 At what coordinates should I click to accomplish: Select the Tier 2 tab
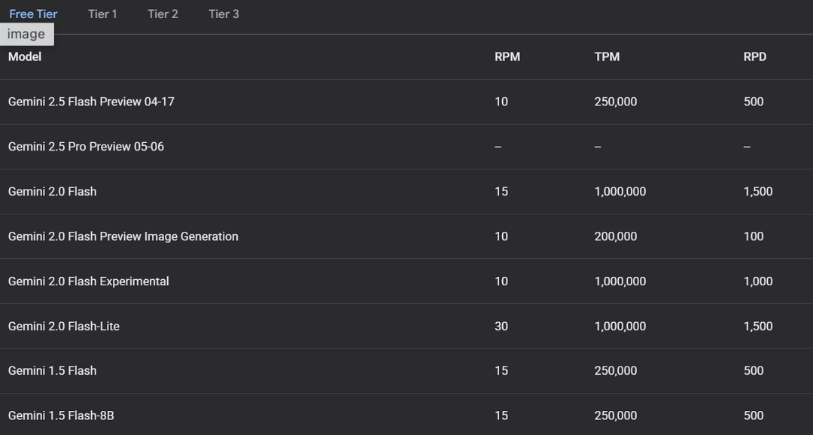[x=163, y=14]
